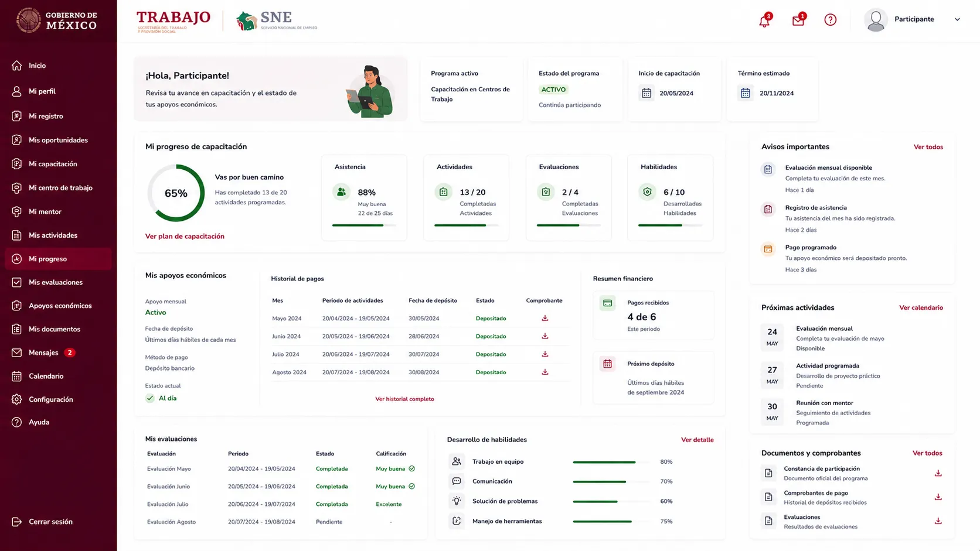The image size is (980, 551).
Task: Open Mi registro in the sidebar
Action: point(58,116)
